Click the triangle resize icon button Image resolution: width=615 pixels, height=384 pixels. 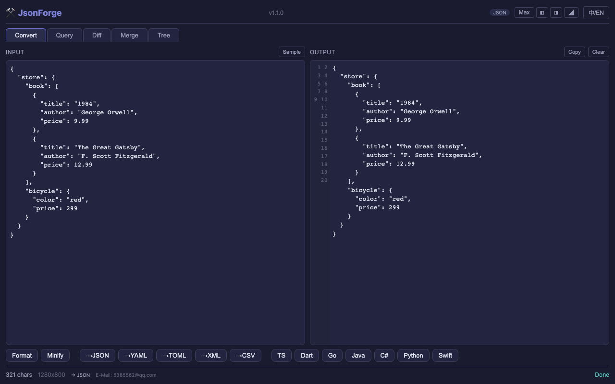click(x=571, y=12)
